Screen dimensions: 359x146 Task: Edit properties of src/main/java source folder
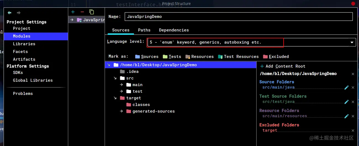coord(347,87)
